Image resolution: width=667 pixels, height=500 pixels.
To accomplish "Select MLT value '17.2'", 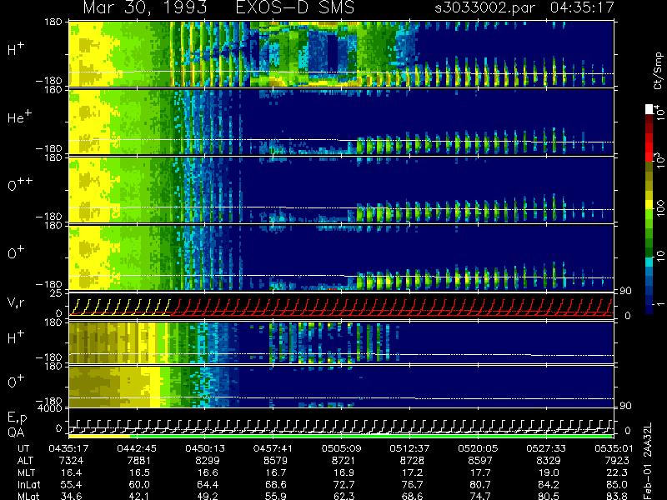I will point(412,472).
